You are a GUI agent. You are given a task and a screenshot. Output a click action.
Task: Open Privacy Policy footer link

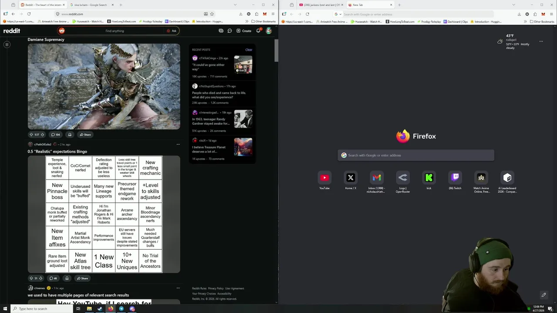click(216, 288)
